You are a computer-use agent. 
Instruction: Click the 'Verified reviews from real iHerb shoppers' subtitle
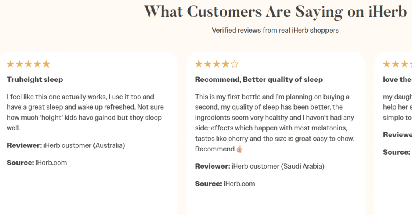point(275,30)
